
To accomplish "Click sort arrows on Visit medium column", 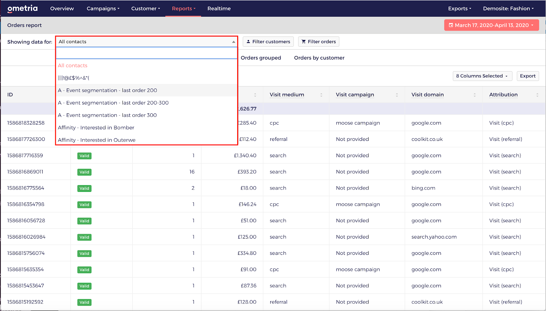I will pos(321,95).
